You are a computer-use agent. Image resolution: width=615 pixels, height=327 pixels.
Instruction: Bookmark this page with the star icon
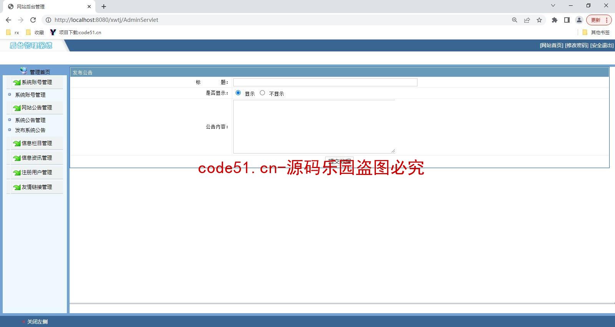tap(539, 20)
